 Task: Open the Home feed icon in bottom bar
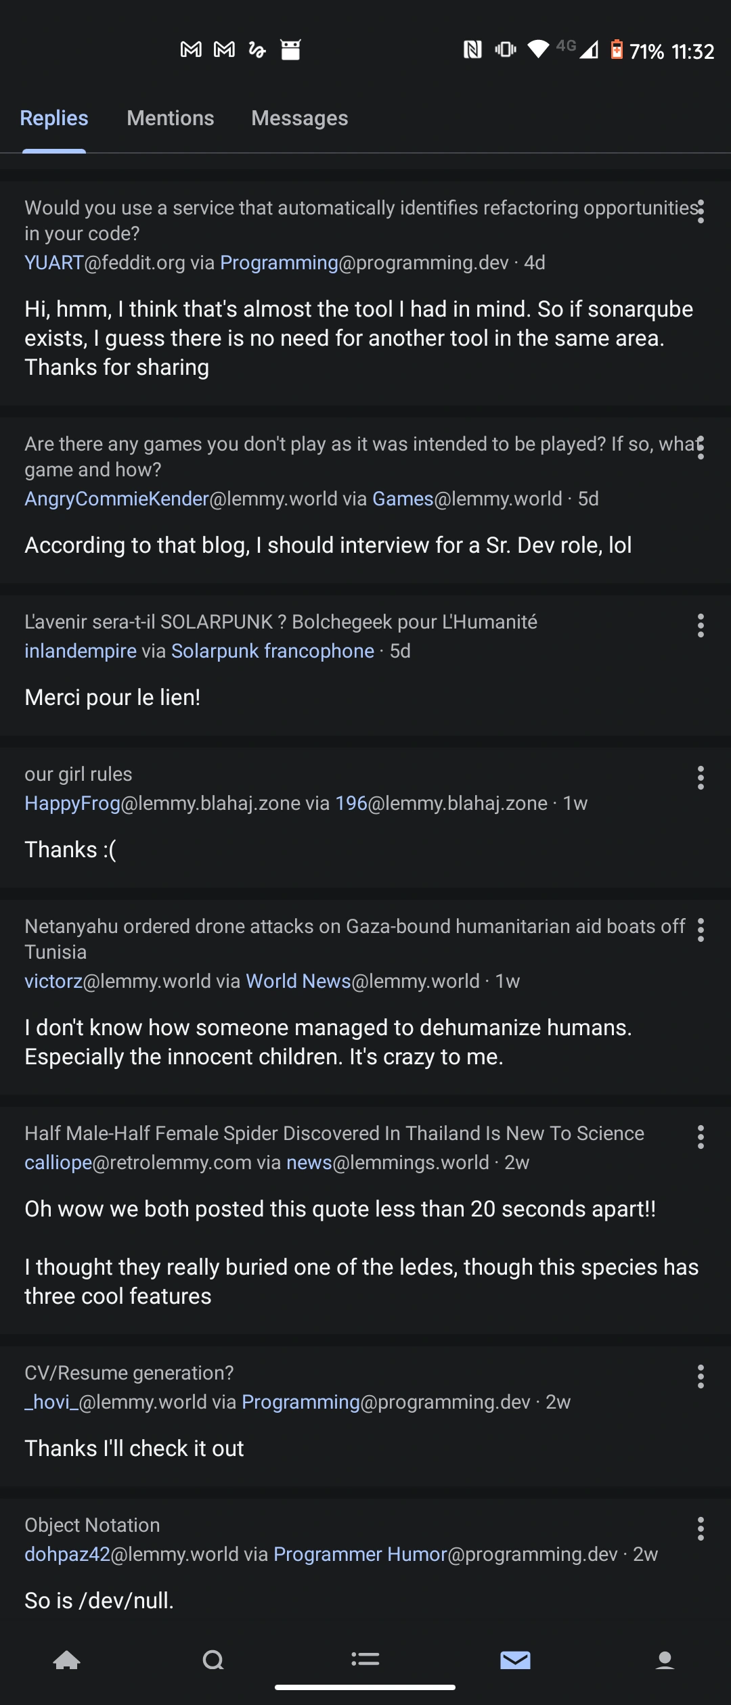tap(66, 1660)
